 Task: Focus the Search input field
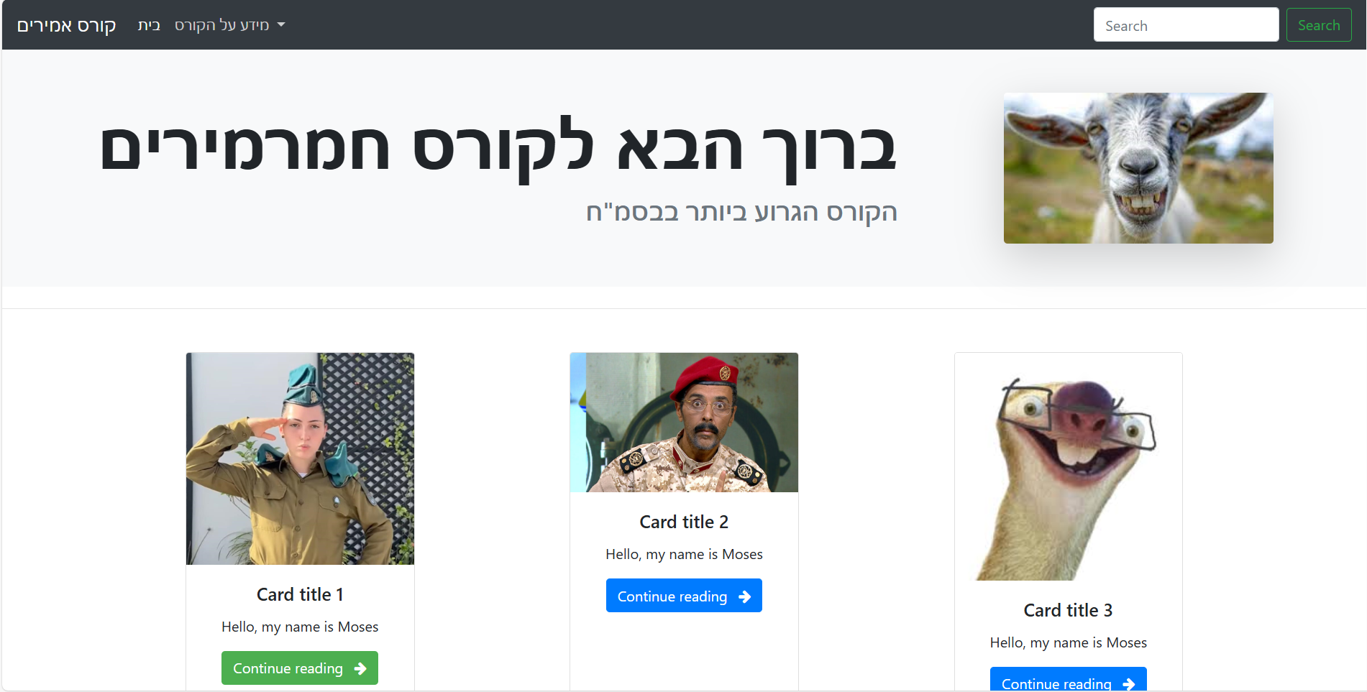coord(1186,25)
